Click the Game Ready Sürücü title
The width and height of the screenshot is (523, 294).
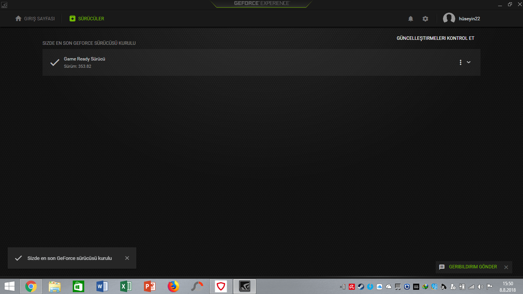pos(85,59)
